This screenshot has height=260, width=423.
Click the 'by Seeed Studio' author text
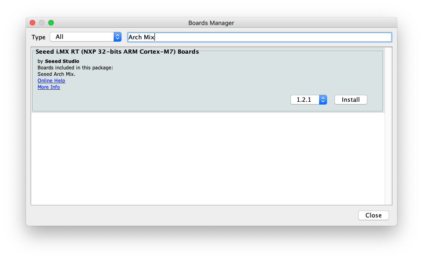[x=58, y=62]
